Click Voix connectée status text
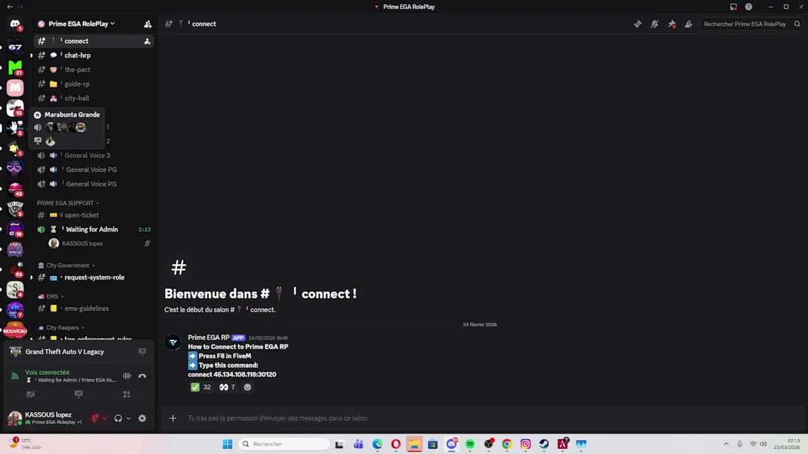The image size is (808, 454). click(47, 372)
